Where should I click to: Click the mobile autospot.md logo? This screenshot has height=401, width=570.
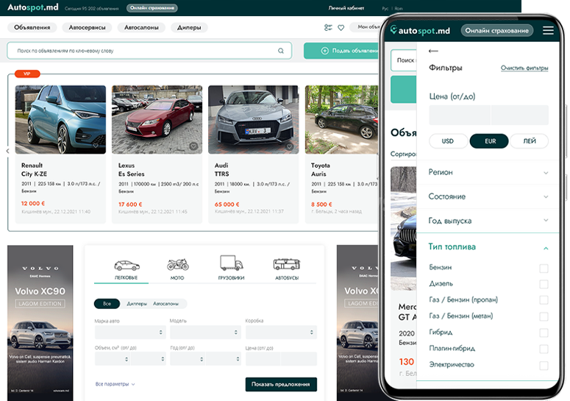tap(420, 31)
